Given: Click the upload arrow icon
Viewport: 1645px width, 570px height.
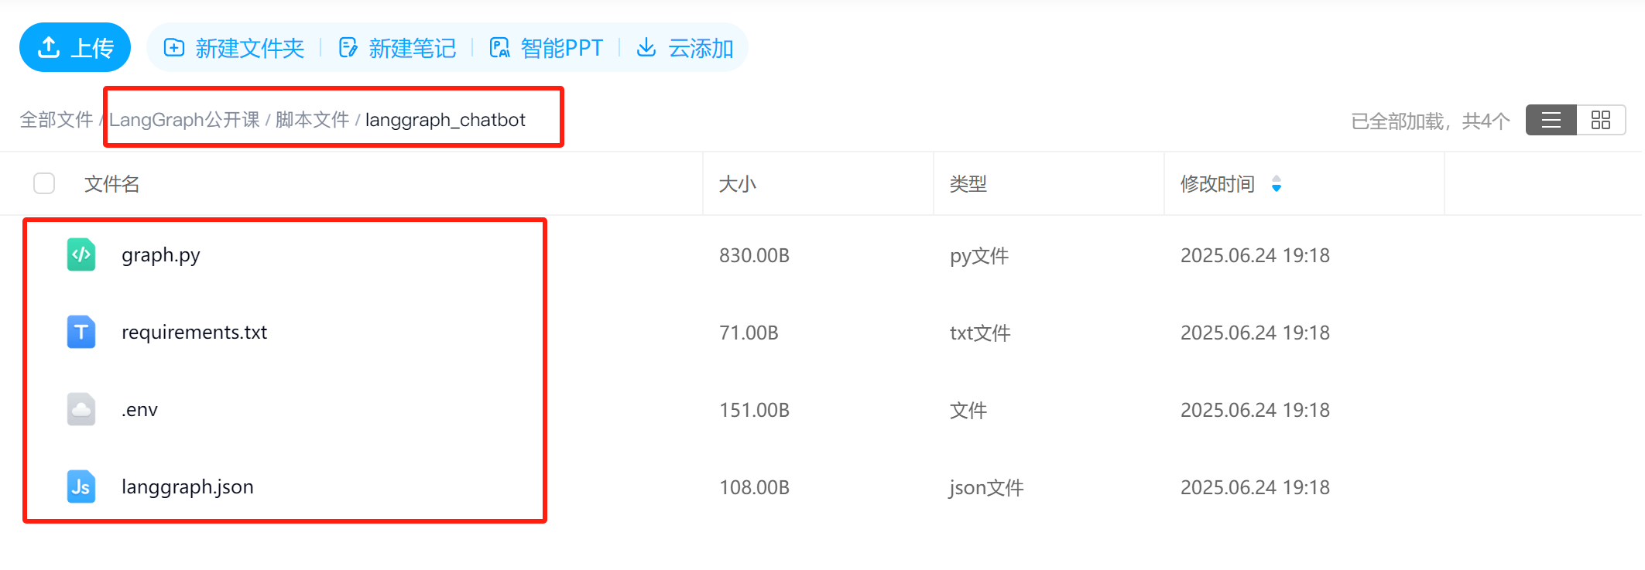Looking at the screenshot, I should [49, 47].
